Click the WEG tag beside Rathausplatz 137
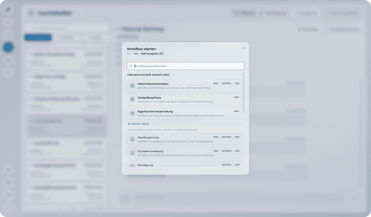Screen dimensions: 371x217 coord(136,53)
